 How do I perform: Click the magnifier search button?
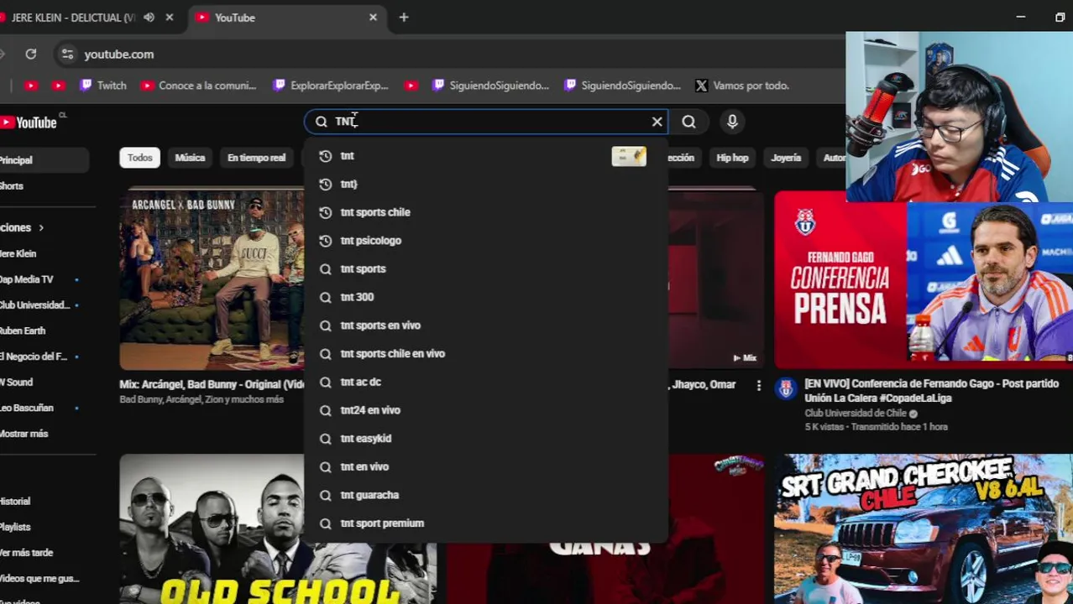(x=688, y=122)
